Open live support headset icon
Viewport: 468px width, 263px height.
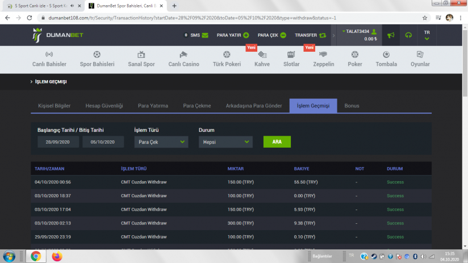408,35
